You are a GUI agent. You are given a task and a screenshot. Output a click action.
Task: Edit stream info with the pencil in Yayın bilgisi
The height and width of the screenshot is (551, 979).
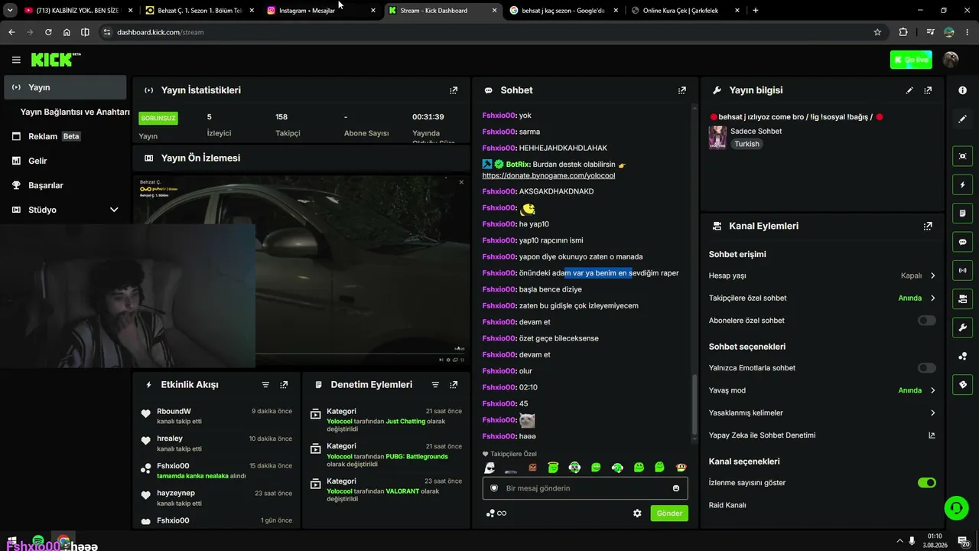909,90
